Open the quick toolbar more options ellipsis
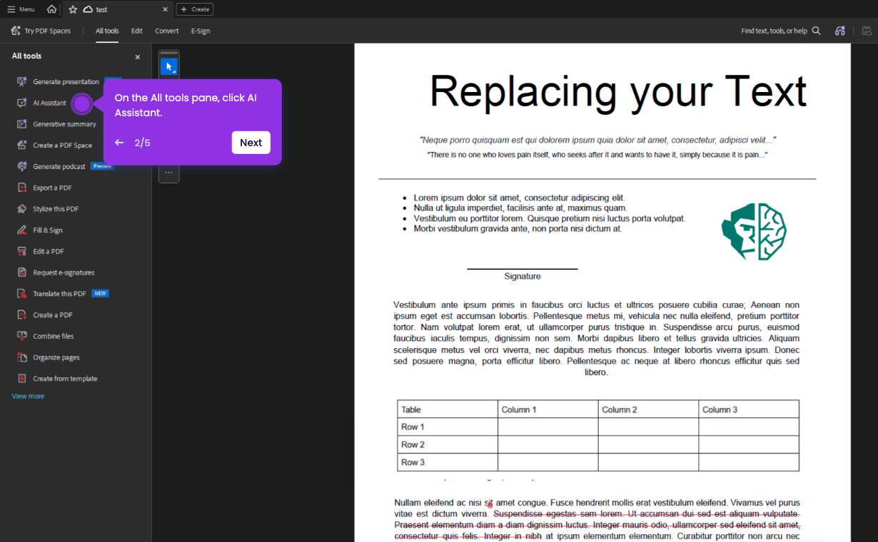878x542 pixels. click(169, 172)
